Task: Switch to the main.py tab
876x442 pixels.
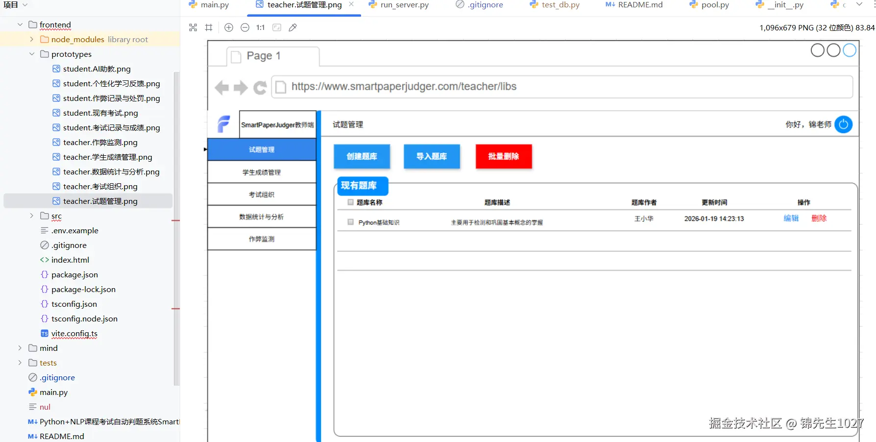Action: click(x=213, y=5)
